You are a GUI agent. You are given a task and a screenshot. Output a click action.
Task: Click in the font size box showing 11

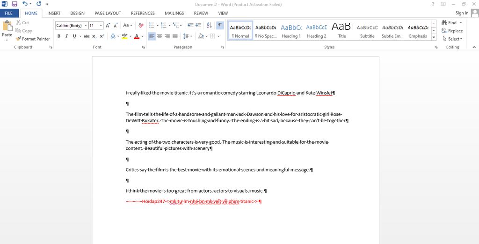[94, 26]
